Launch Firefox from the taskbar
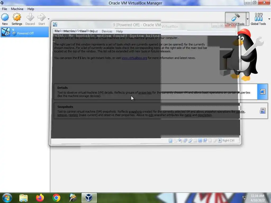 click(40, 198)
